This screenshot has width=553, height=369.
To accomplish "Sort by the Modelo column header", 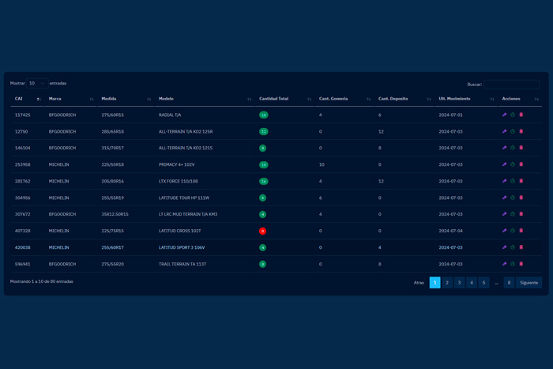I will point(205,99).
